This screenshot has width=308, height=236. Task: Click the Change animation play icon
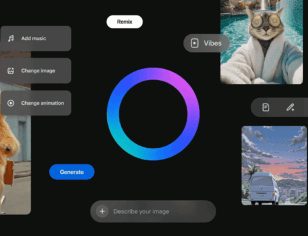pyautogui.click(x=10, y=103)
